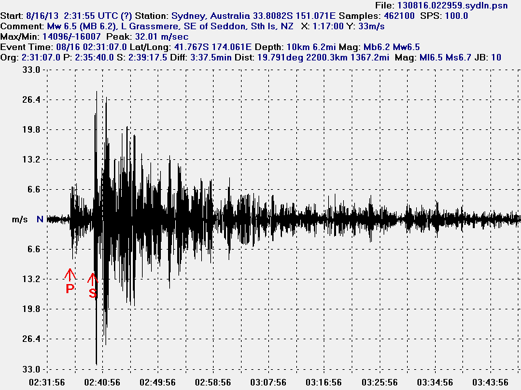
Task: Select the Max/Min value 14096/-16007
Action: pos(72,36)
